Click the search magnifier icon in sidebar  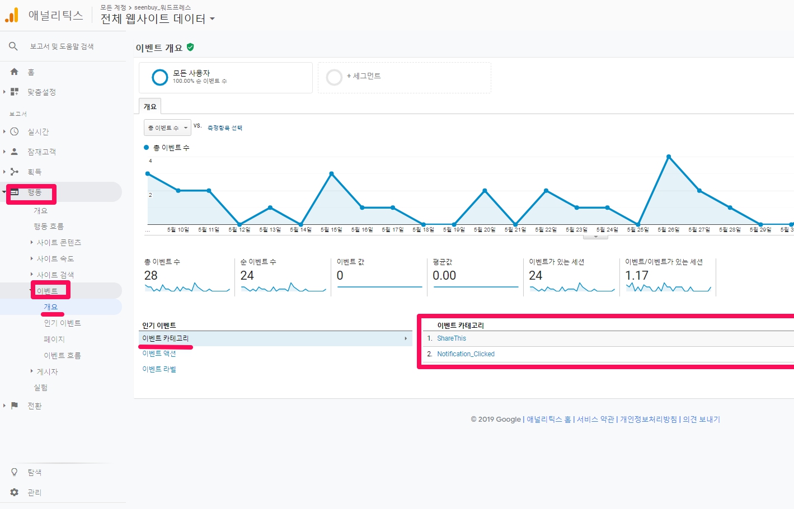tap(13, 46)
